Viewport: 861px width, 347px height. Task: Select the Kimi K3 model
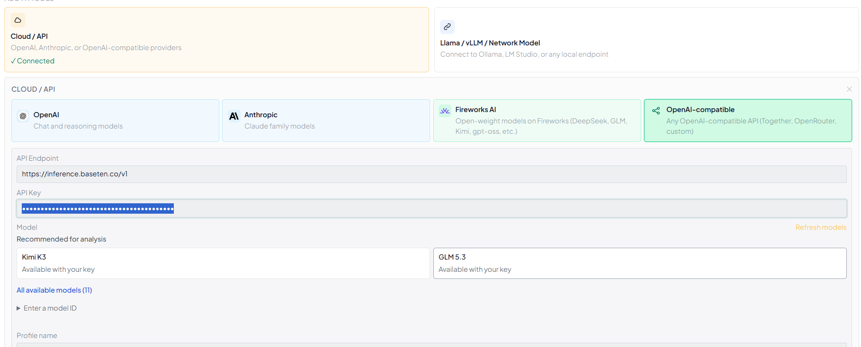click(x=223, y=263)
